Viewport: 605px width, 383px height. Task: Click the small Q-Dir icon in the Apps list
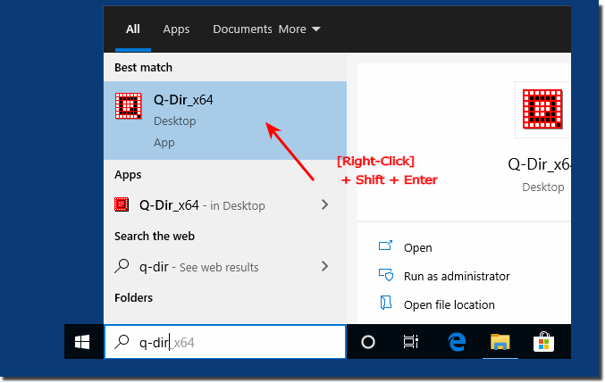pos(122,204)
